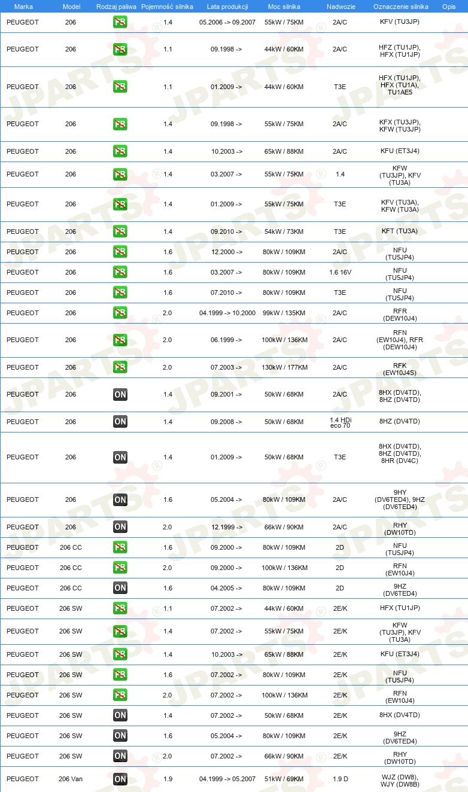The width and height of the screenshot is (468, 792).
Task: Click the PB icon in the 206 SW 2.0 row
Action: (120, 695)
